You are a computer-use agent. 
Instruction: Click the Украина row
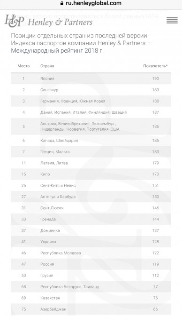click(x=91, y=242)
